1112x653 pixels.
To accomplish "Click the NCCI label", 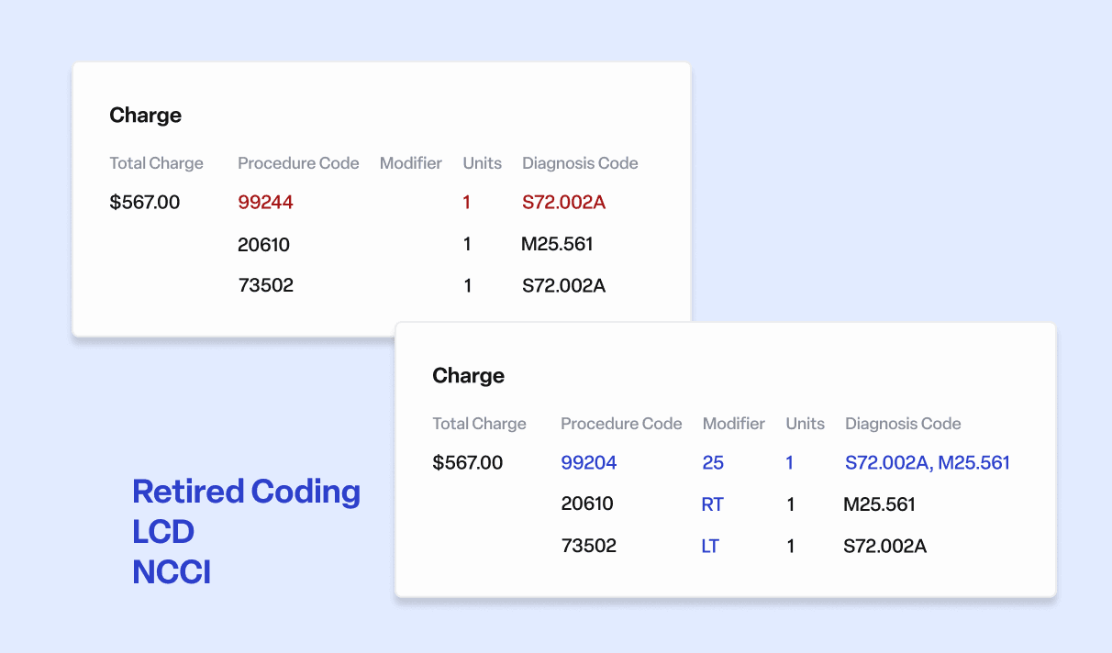I will pos(172,572).
